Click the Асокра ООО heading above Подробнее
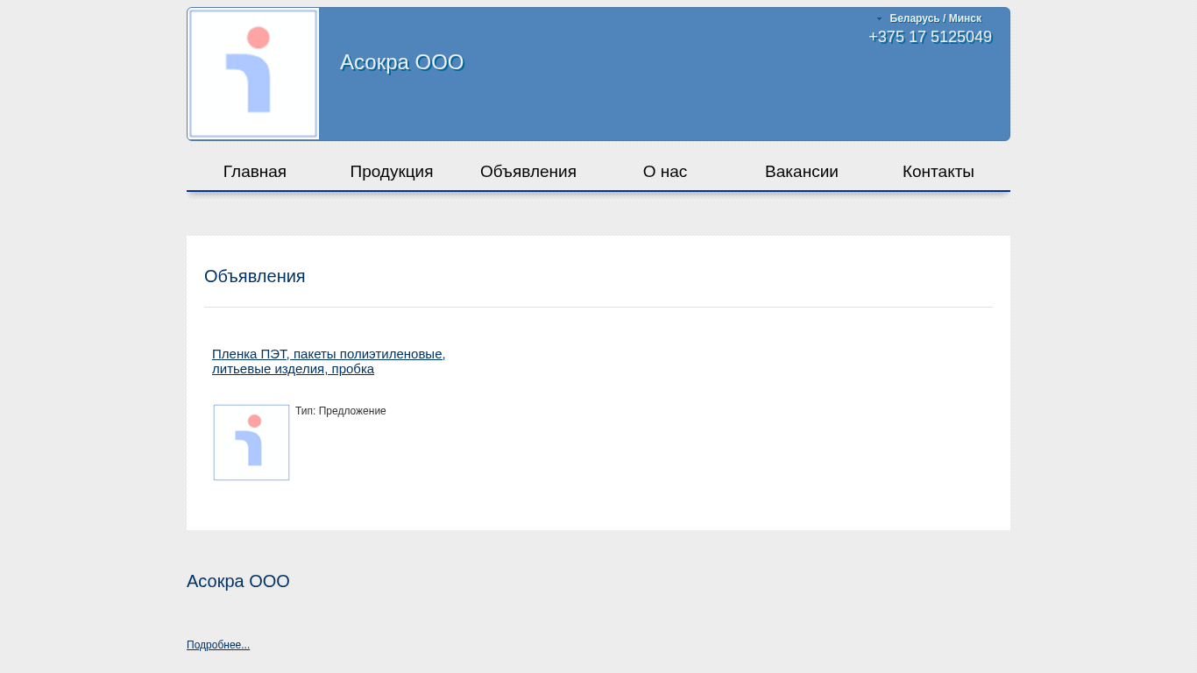1197x673 pixels. (238, 581)
